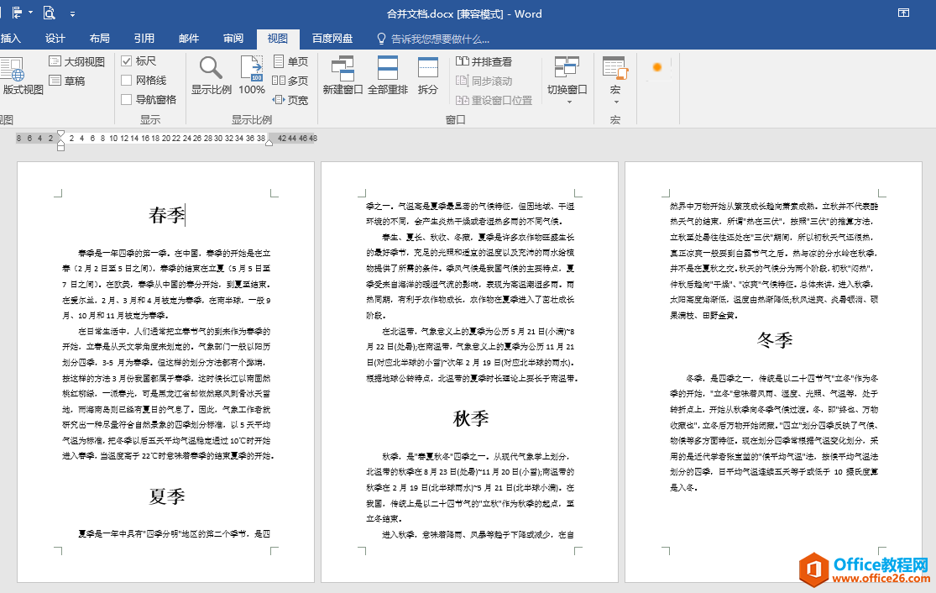Image resolution: width=936 pixels, height=593 pixels.
Task: Click the 夏季 heading on page one
Action: pos(166,496)
